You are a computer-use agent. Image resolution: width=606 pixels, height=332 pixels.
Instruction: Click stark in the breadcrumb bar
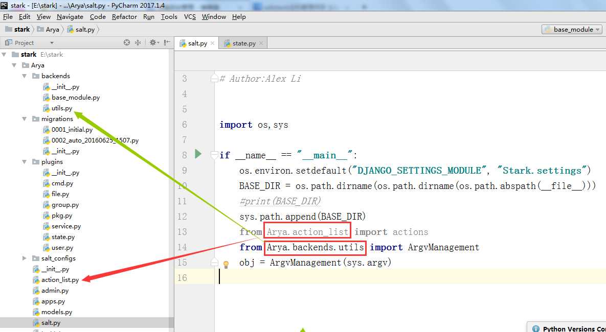18,29
